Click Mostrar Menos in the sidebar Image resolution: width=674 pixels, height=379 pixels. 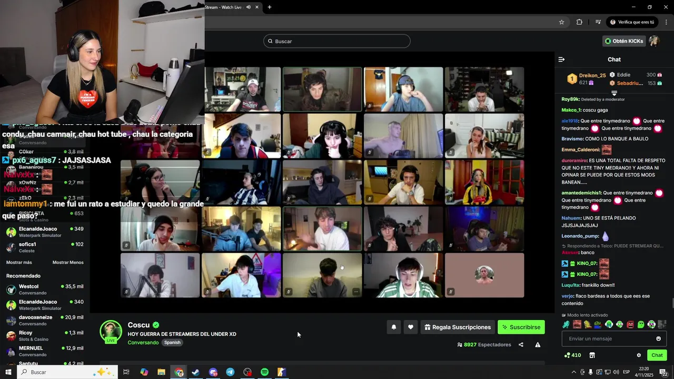68,262
